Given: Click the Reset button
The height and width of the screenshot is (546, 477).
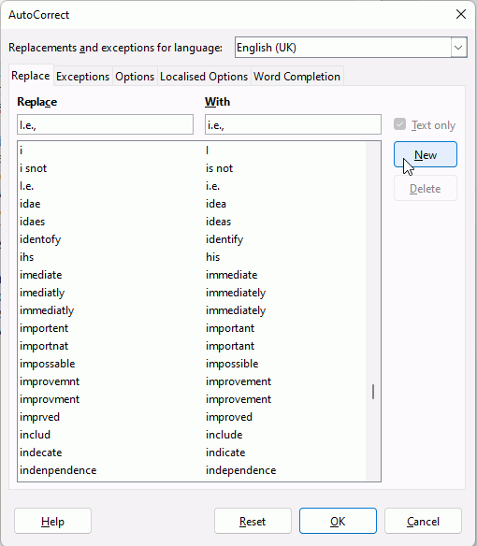Looking at the screenshot, I should [253, 521].
